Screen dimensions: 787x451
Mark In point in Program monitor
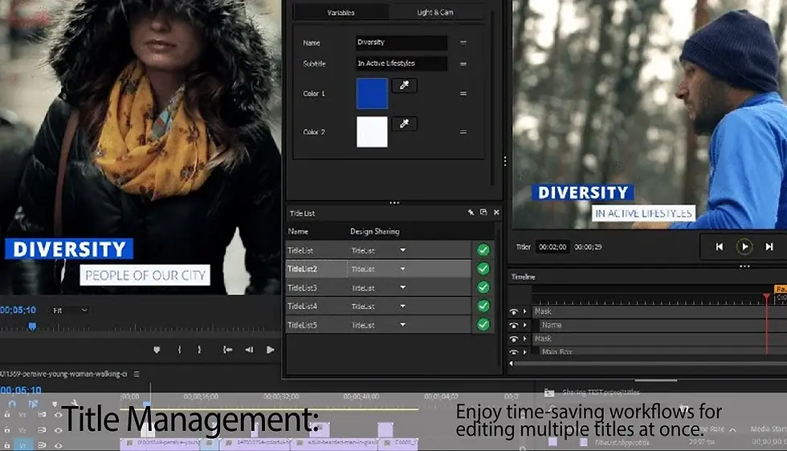179,350
